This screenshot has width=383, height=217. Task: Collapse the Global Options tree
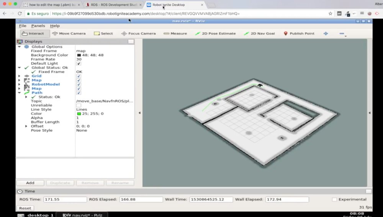[x=19, y=47]
